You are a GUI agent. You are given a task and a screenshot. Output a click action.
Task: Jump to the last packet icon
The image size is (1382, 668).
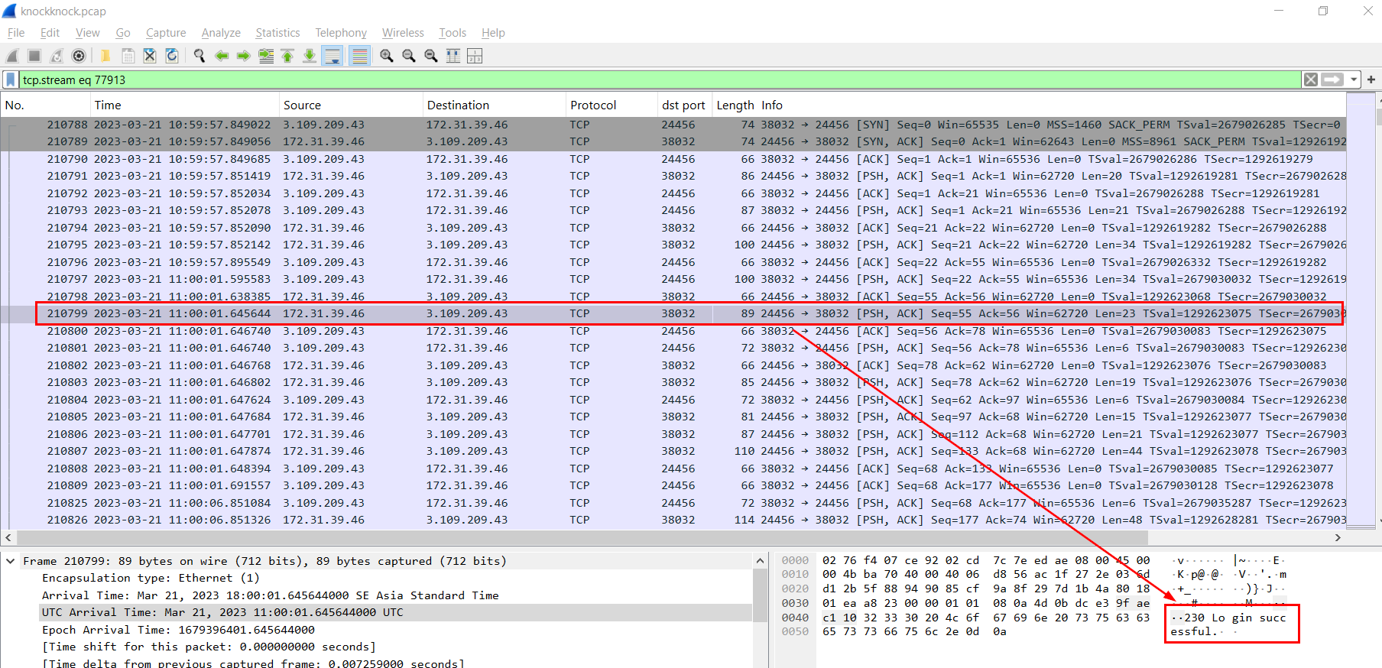(x=310, y=56)
